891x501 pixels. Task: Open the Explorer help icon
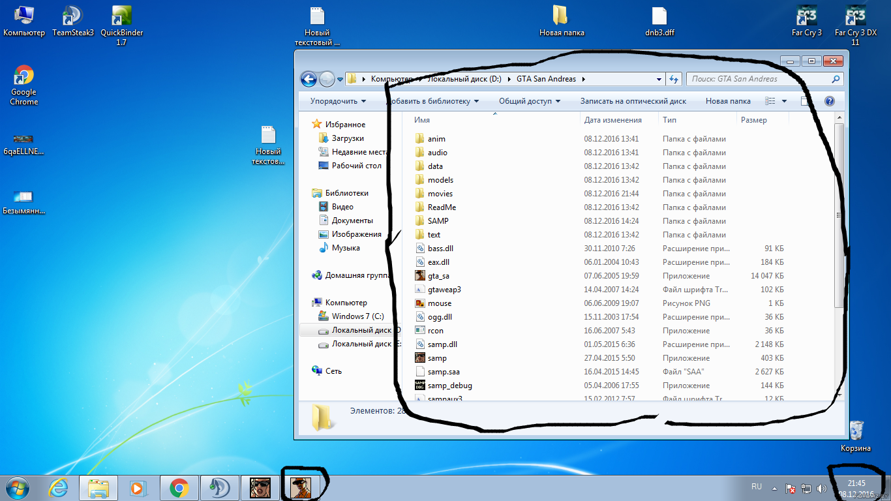830,101
